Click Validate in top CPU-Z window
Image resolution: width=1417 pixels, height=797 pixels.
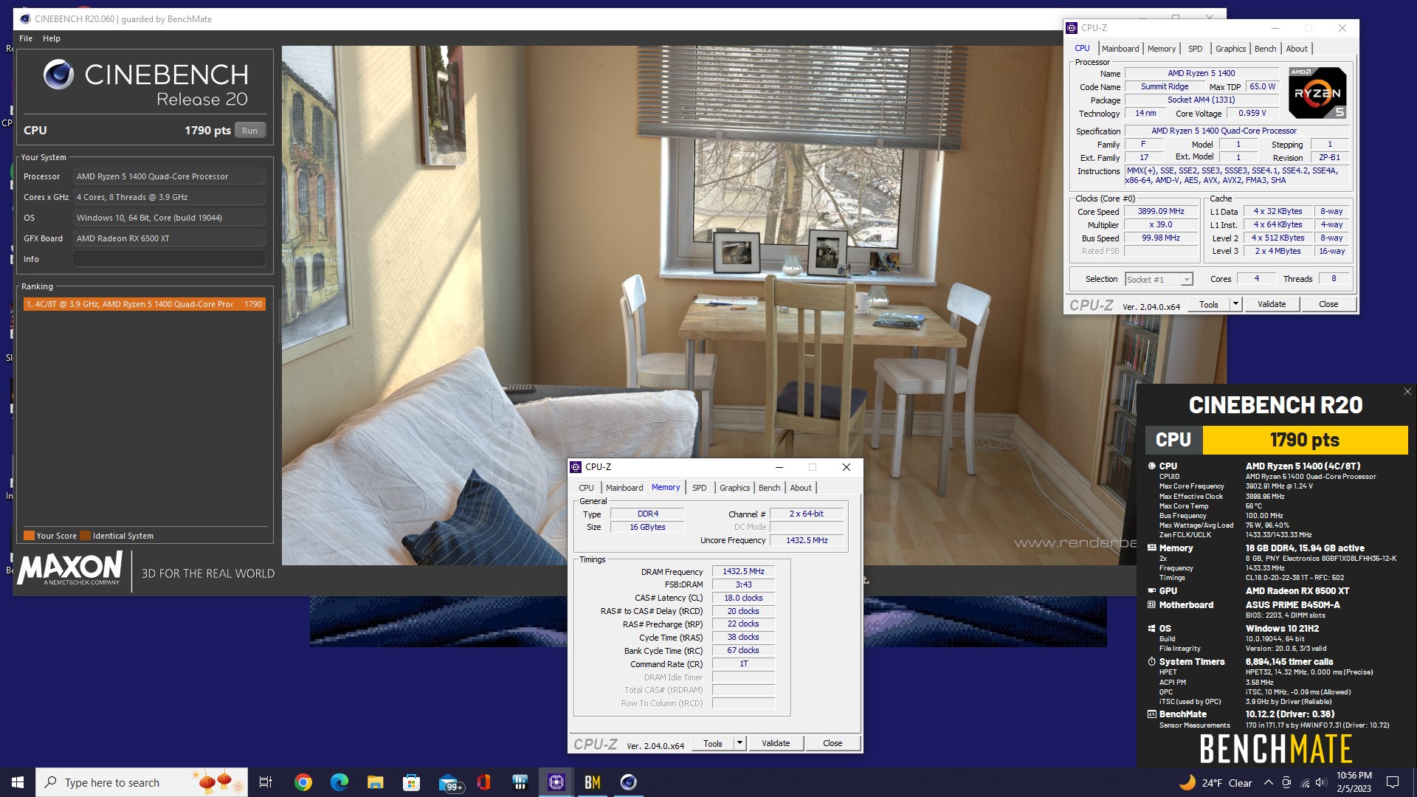pyautogui.click(x=1272, y=304)
